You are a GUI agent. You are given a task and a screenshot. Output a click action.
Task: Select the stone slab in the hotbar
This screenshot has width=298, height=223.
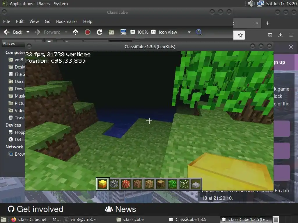coord(196,184)
